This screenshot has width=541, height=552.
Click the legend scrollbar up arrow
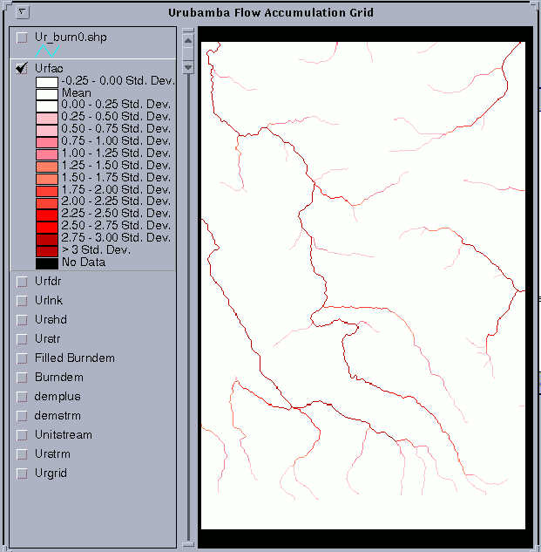187,39
